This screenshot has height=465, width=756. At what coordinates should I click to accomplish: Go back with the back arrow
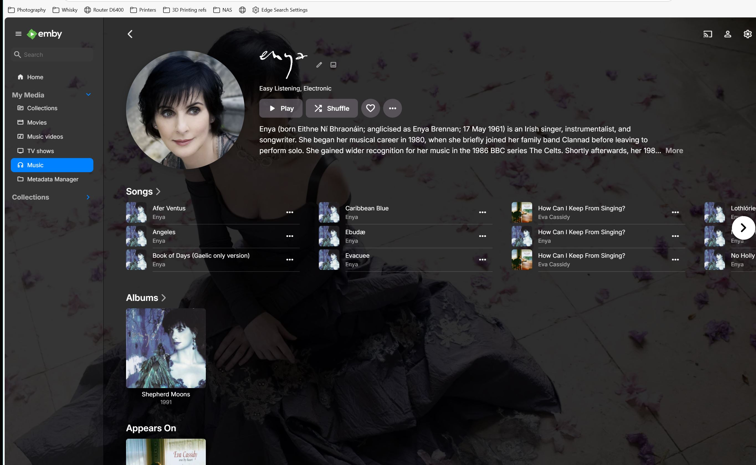(x=130, y=34)
